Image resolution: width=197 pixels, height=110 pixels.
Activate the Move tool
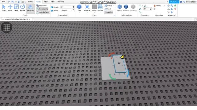(x=10, y=8)
